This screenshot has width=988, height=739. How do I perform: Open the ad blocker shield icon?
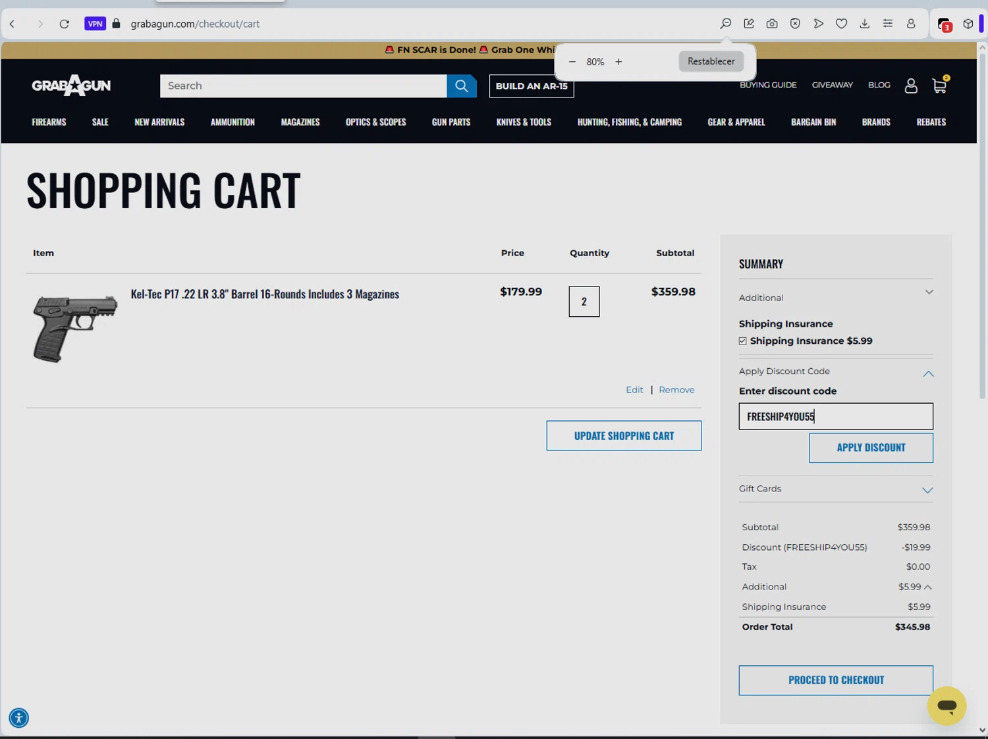(x=795, y=24)
